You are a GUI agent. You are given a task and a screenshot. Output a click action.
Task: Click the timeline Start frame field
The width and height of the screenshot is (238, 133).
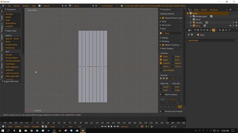tap(58, 126)
